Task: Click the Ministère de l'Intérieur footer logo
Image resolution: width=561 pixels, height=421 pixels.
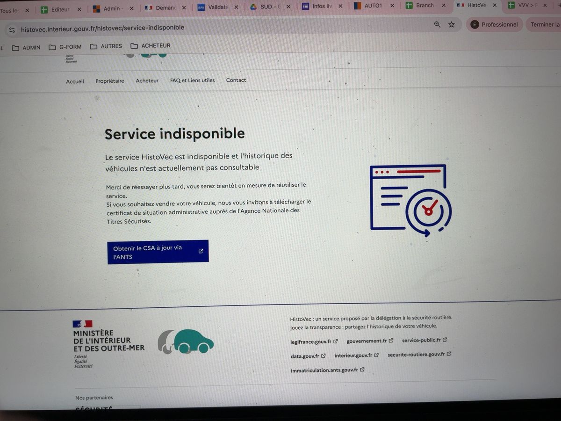Action: point(108,344)
